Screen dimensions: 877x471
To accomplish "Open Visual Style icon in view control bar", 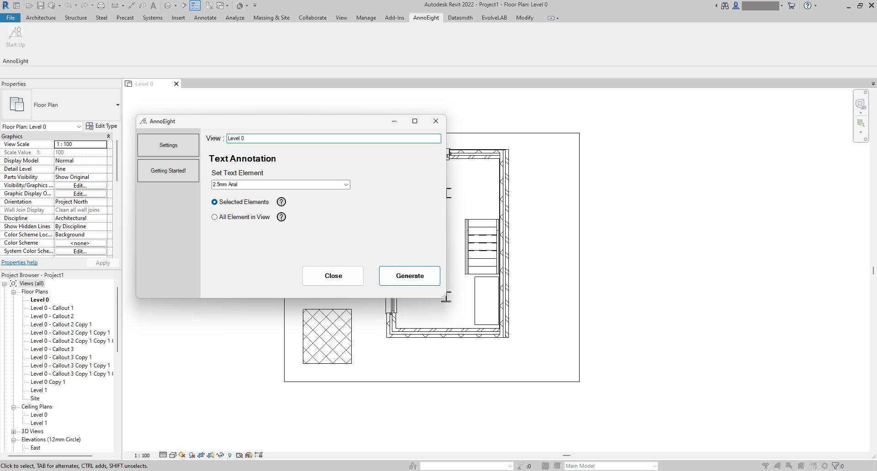I will (173, 455).
